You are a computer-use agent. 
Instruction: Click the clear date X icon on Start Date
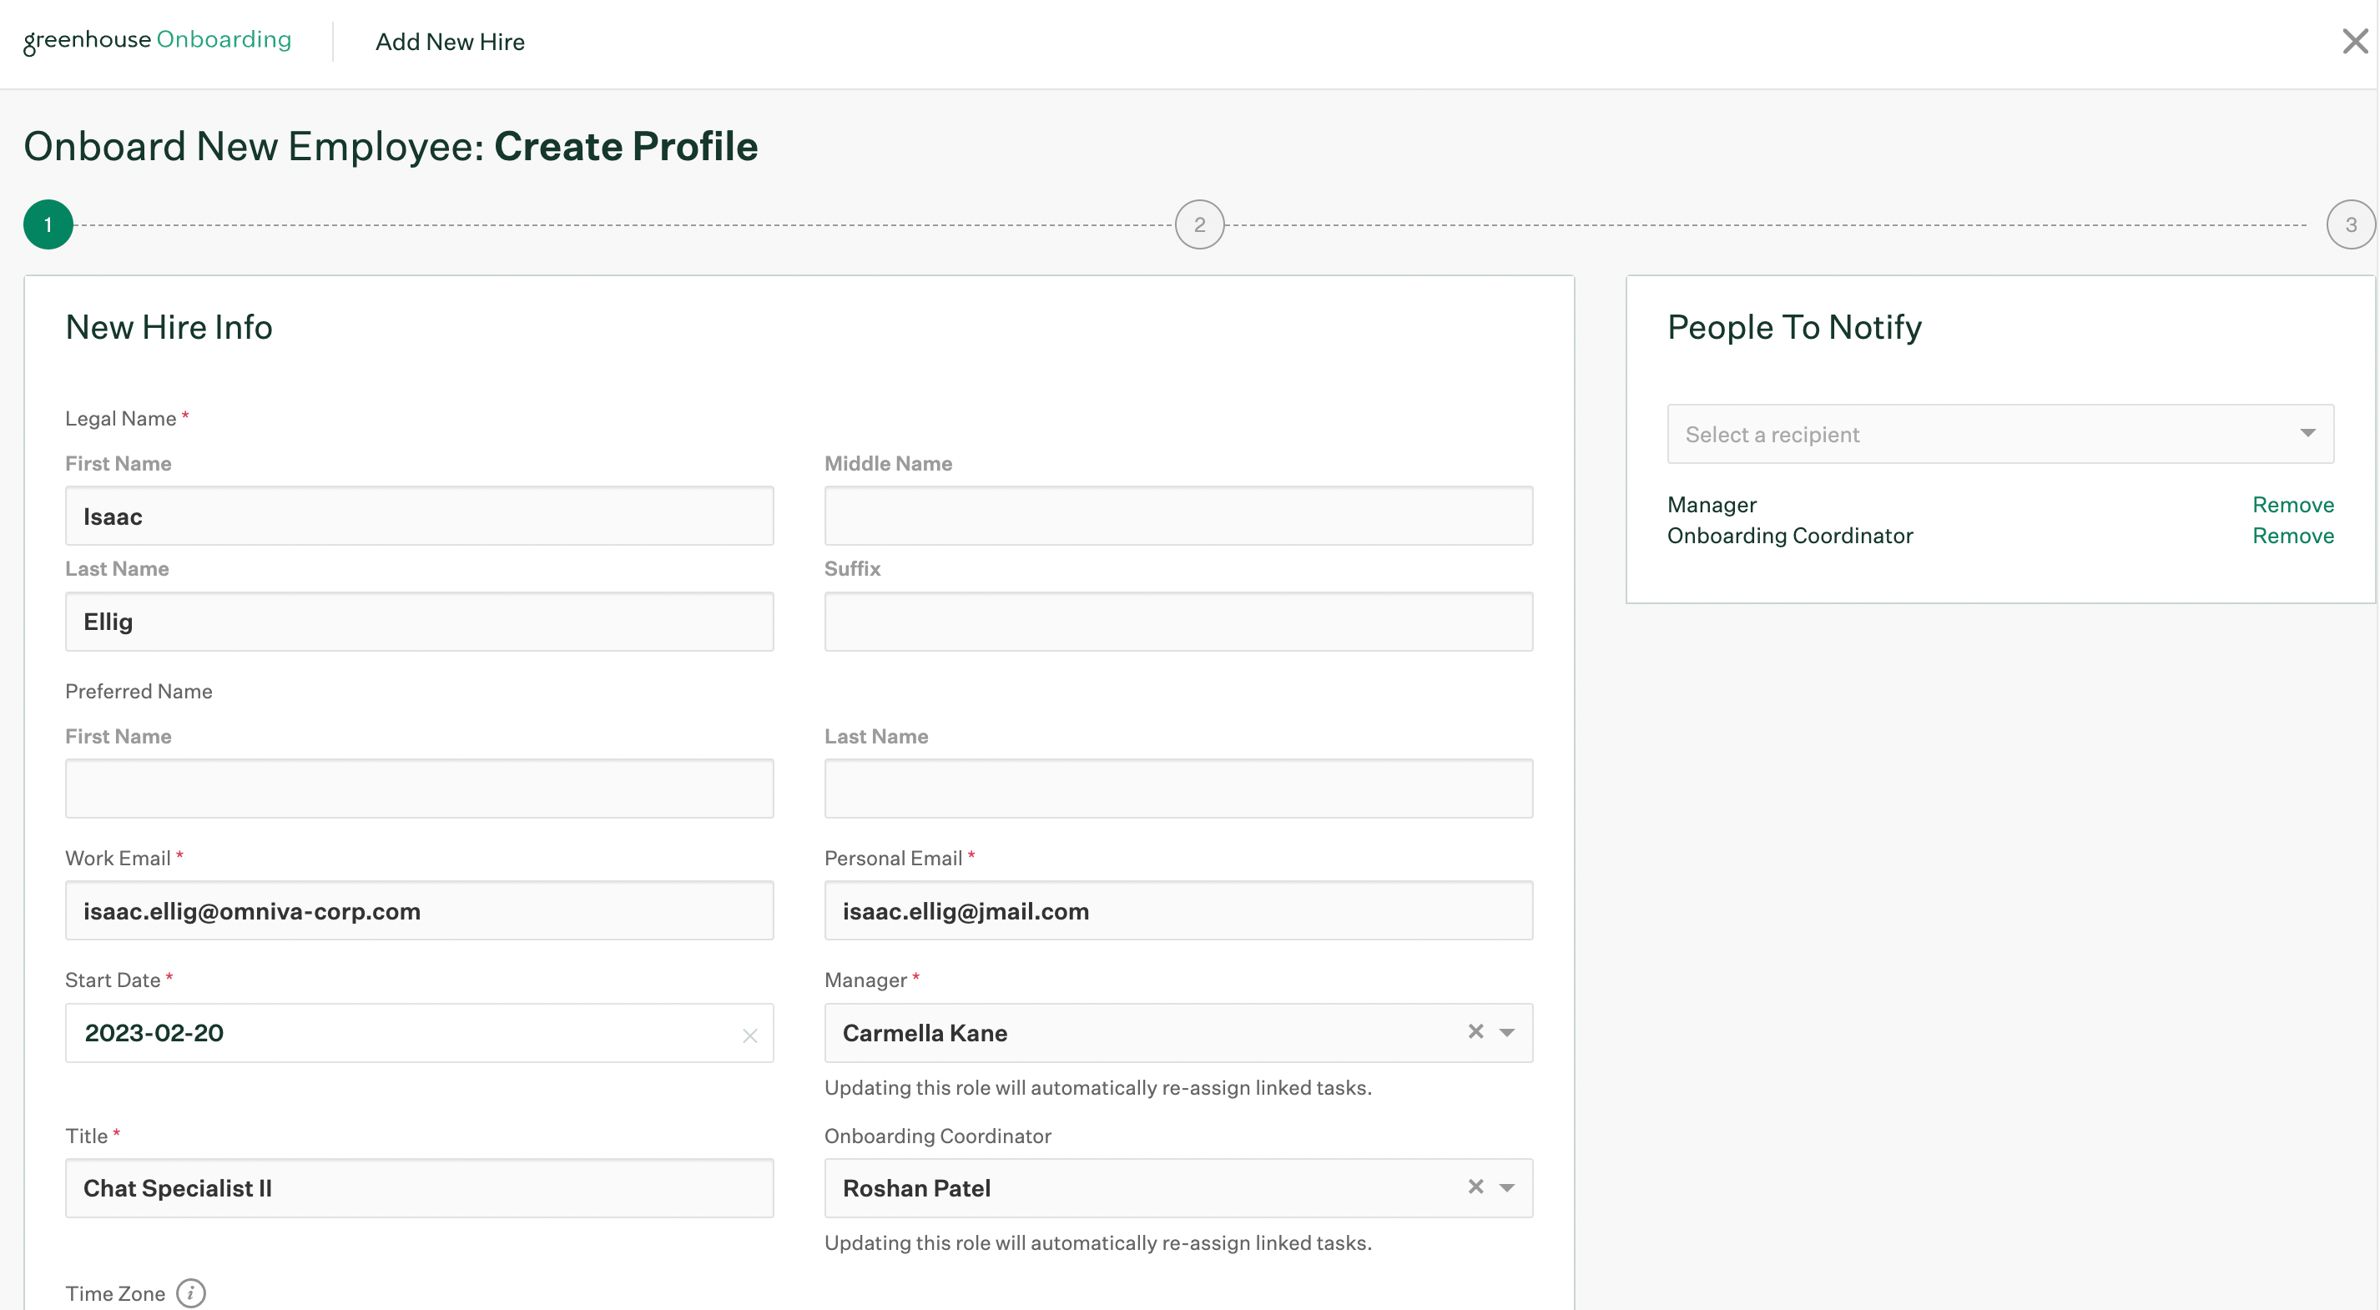749,1034
